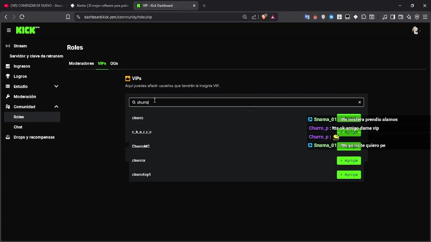
Task: Expand the Estudio section
Action: tap(56, 86)
